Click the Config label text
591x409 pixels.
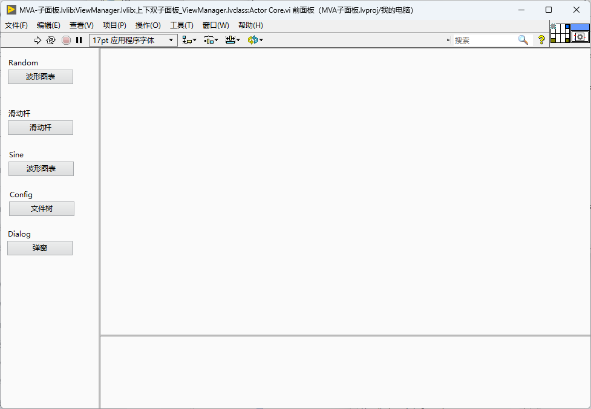[x=21, y=194]
